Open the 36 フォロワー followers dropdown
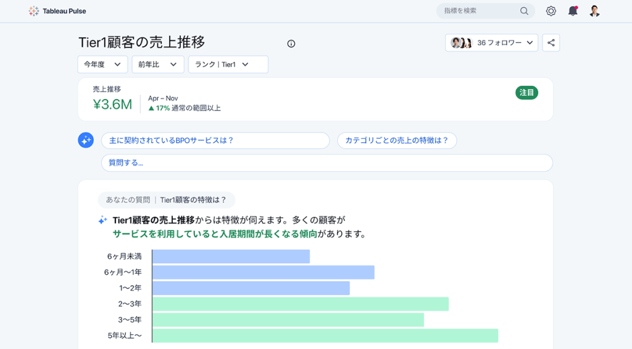 coord(491,43)
